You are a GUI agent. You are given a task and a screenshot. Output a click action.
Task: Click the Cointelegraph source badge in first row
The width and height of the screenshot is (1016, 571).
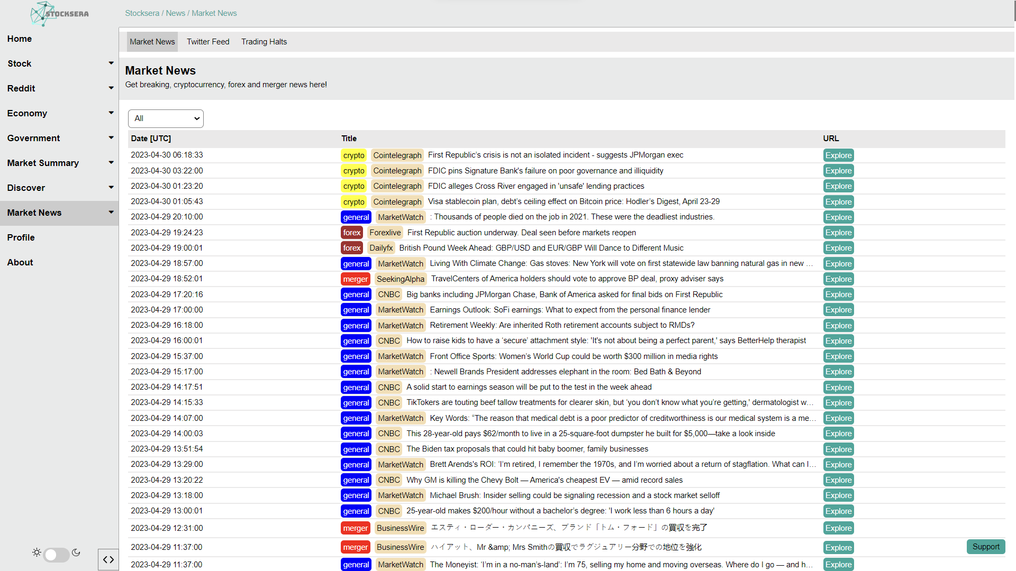click(x=397, y=155)
